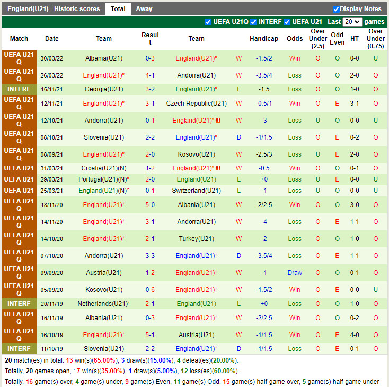Click the Switzerland(U21) team name

coord(196,191)
